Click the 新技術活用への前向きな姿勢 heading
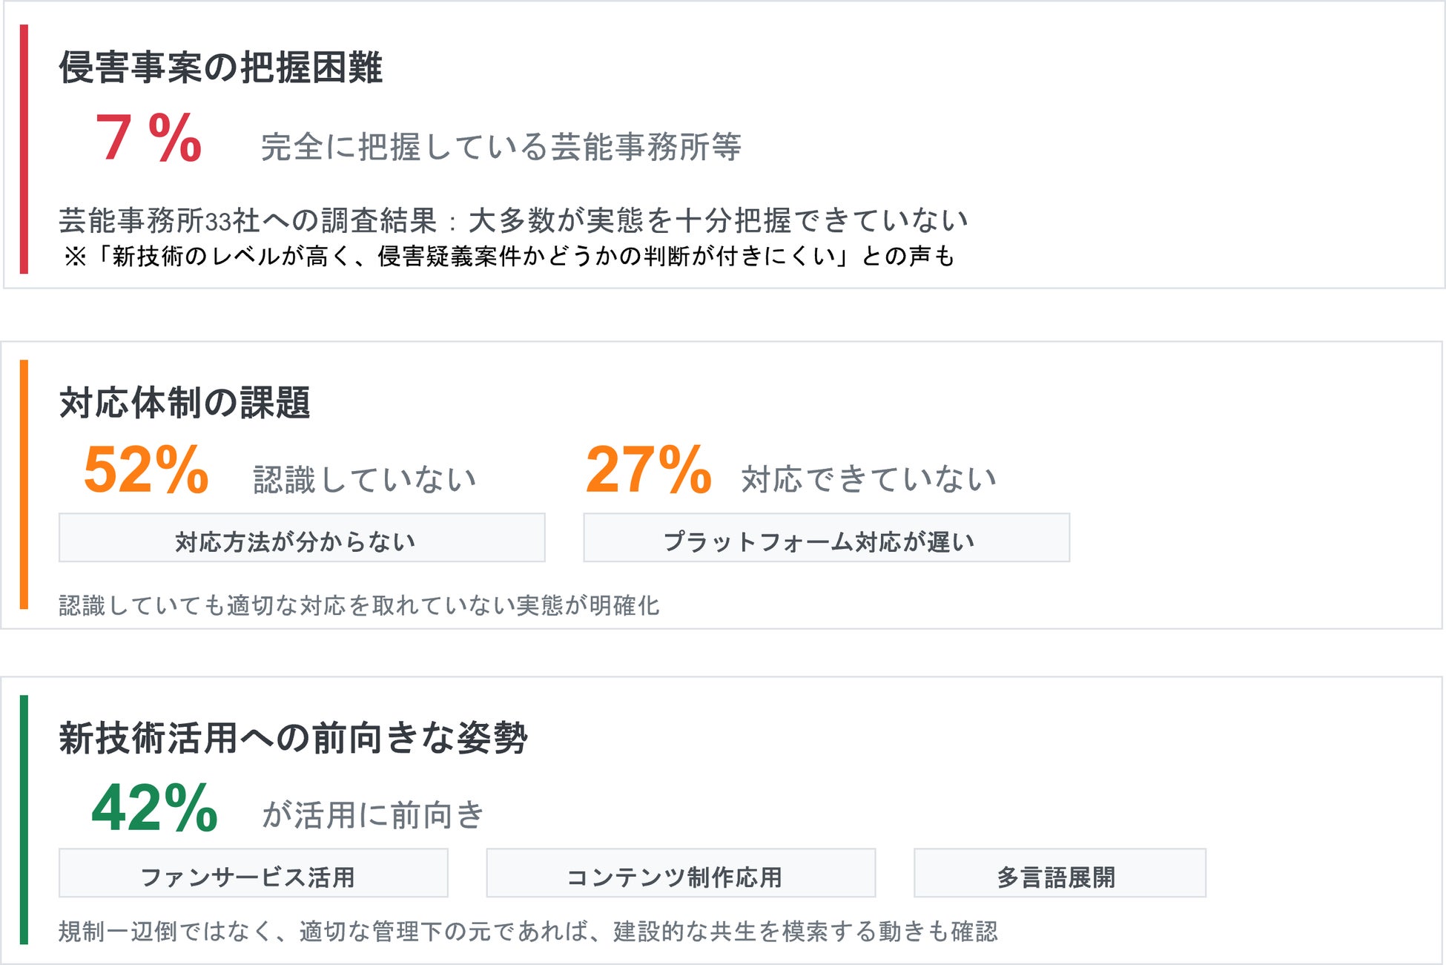 click(x=293, y=738)
